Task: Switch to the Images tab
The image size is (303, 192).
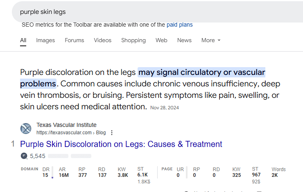Action: 45,40
